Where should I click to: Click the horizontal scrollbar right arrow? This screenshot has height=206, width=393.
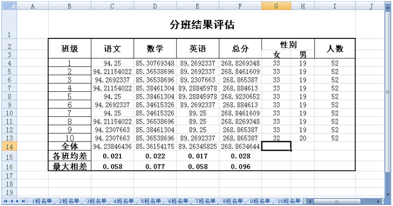point(379,201)
